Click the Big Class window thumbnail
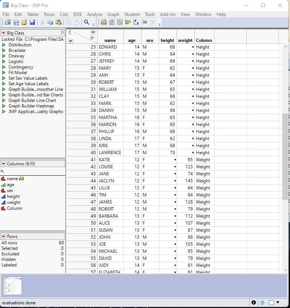Screen dimensions: 290x308 click(x=13, y=286)
